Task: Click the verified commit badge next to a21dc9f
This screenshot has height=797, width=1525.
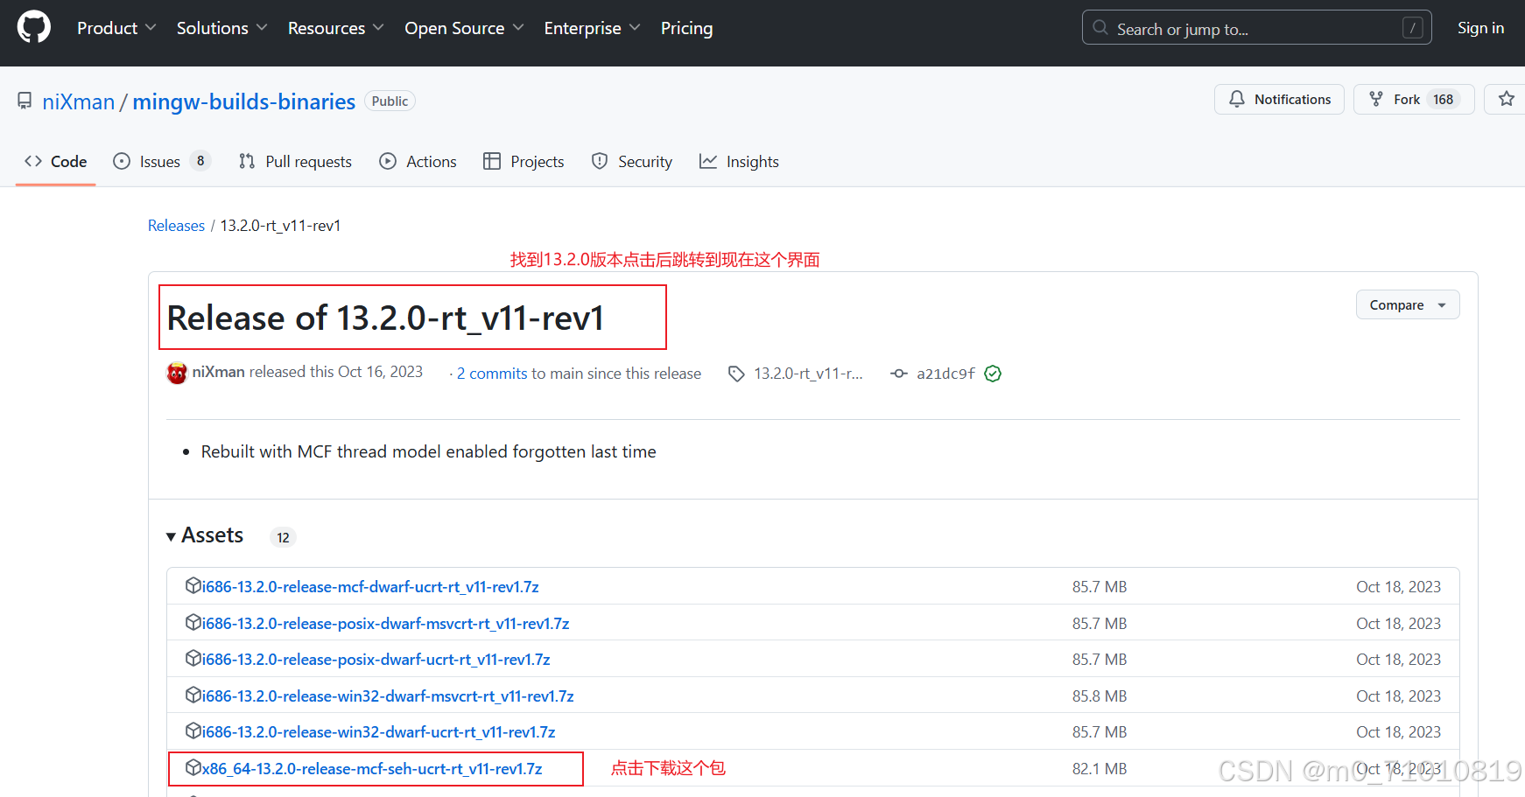Action: [993, 374]
